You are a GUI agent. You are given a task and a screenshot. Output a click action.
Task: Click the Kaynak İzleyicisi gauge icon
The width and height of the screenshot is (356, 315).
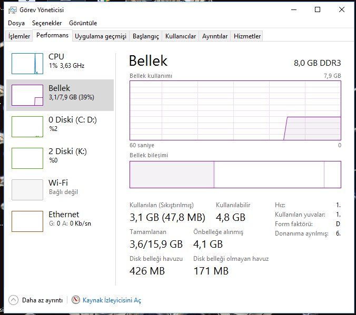click(x=76, y=300)
